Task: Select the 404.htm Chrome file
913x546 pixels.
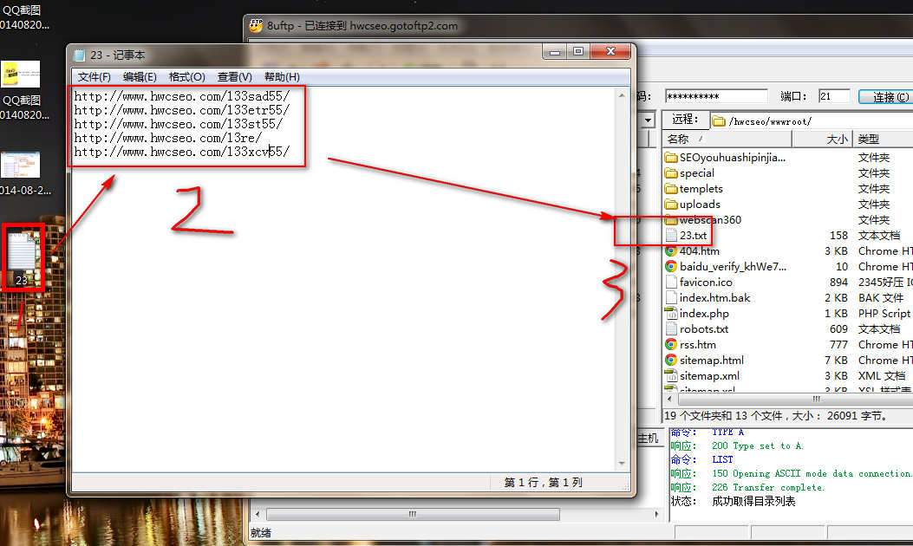Action: [x=699, y=251]
